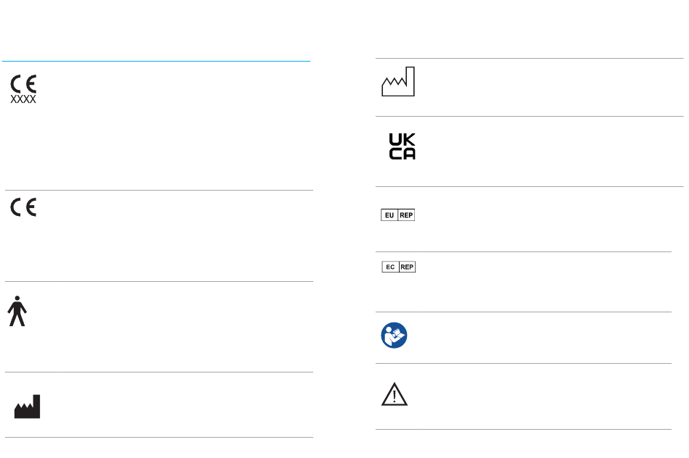The image size is (689, 458).
Task: Select the EC REP representative symbol
Action: [399, 267]
